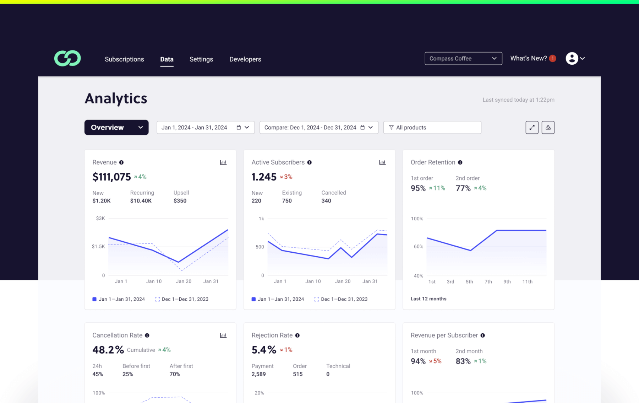Screen dimensions: 639x403
Task: Click the info icon next to Rejection Rate
Action: coord(297,335)
